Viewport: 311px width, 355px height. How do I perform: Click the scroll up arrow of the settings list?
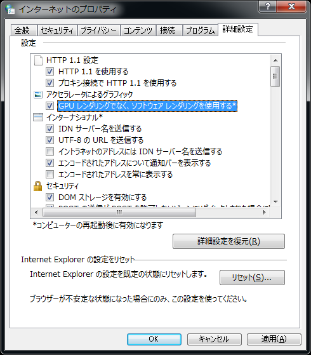(x=275, y=60)
